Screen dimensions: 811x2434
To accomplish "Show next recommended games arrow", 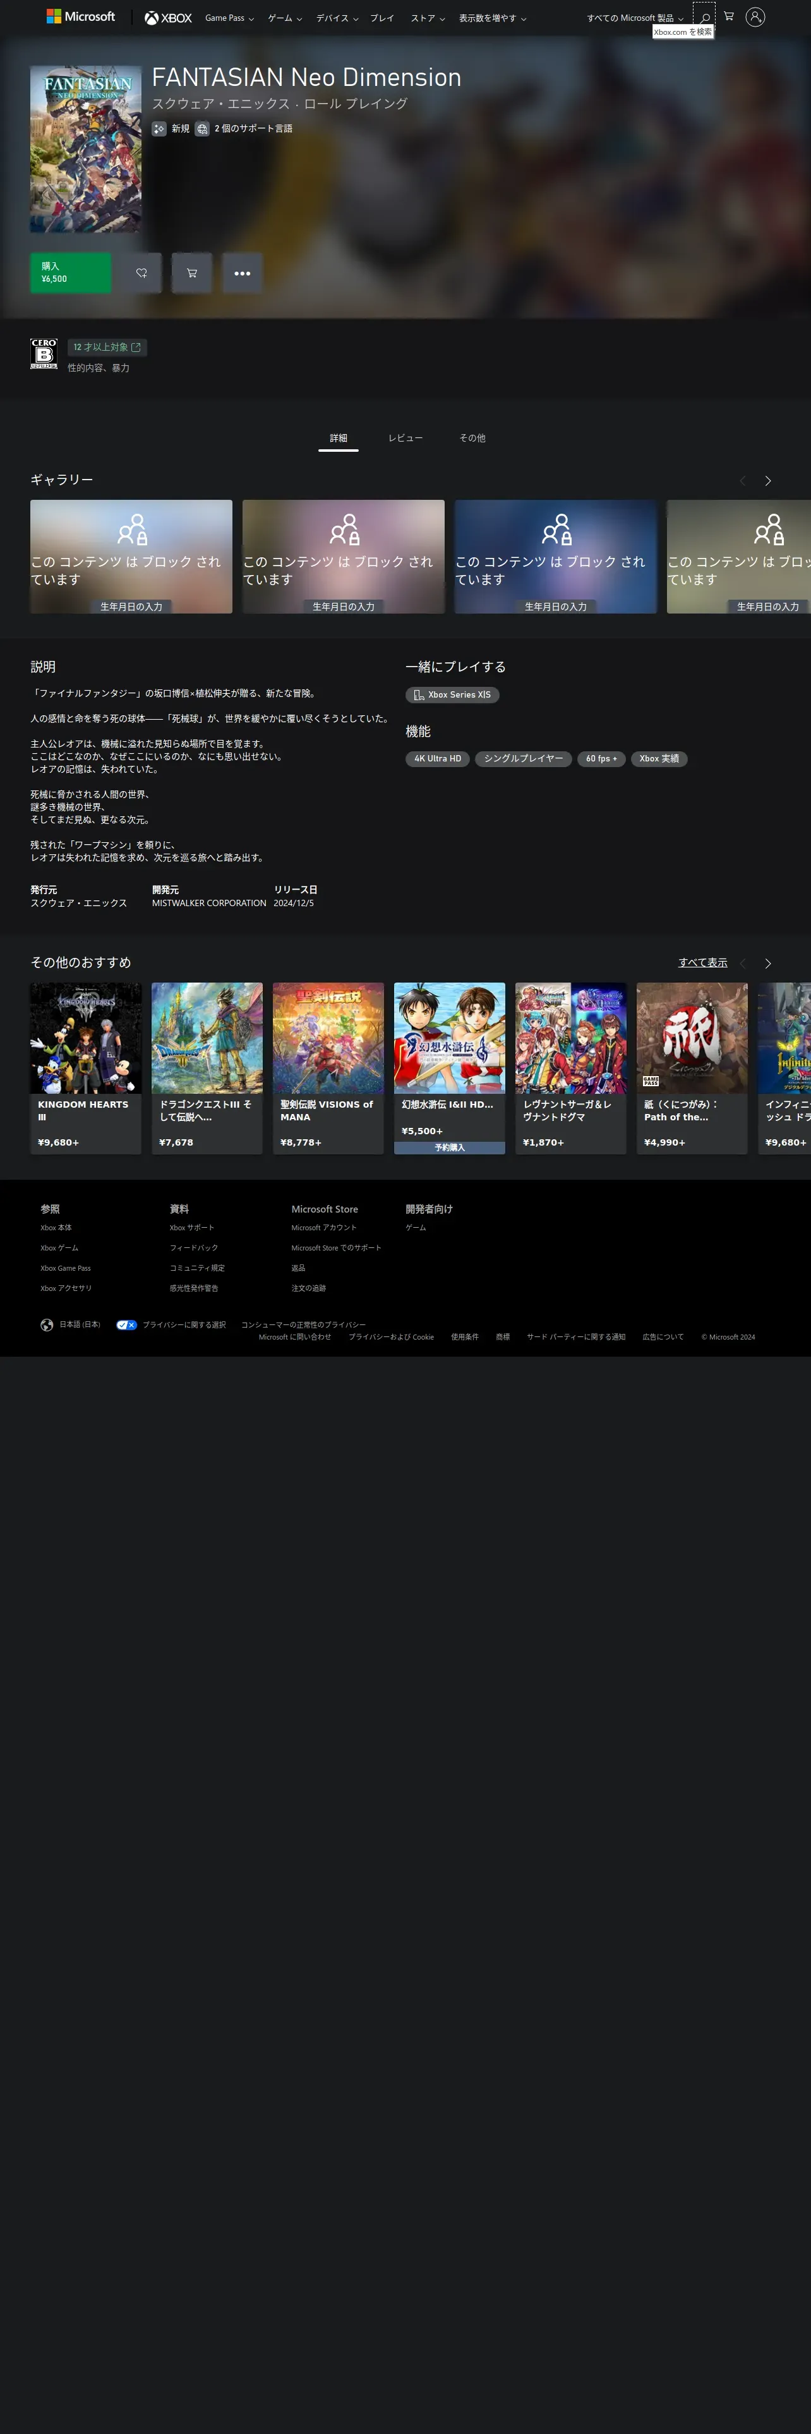I will coord(767,964).
